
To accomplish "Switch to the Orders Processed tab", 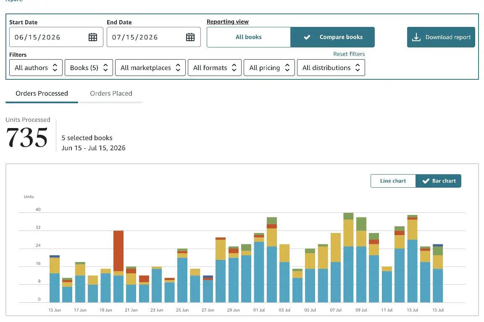I will tap(42, 94).
